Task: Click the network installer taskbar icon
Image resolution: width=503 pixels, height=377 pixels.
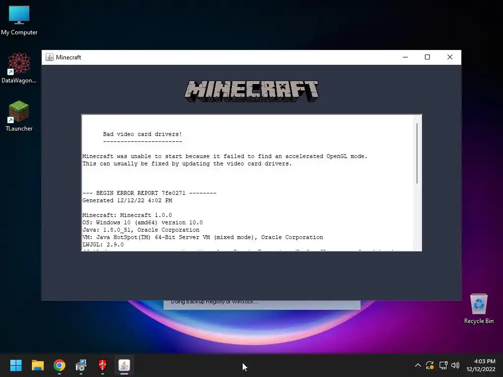Action: (x=81, y=365)
